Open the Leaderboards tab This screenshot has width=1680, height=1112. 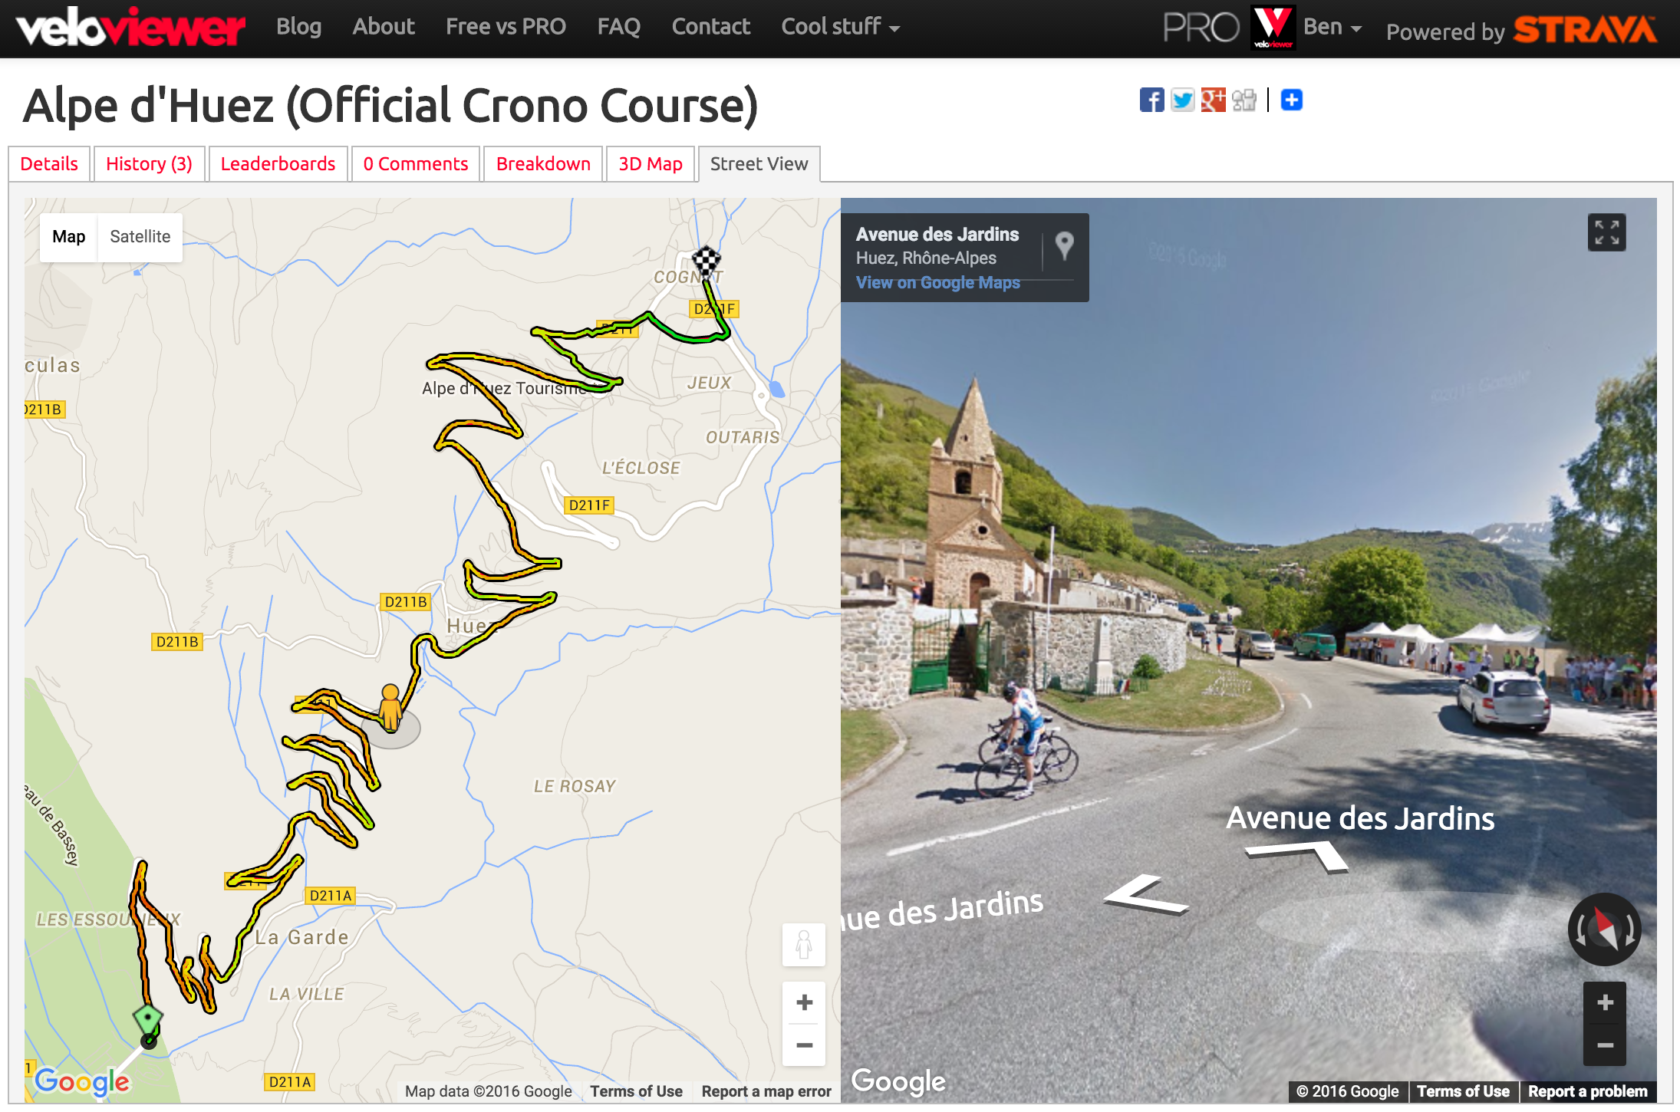click(x=275, y=164)
